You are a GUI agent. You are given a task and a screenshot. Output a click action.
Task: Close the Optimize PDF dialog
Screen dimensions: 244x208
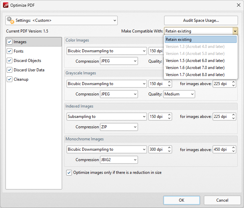click(x=238, y=5)
